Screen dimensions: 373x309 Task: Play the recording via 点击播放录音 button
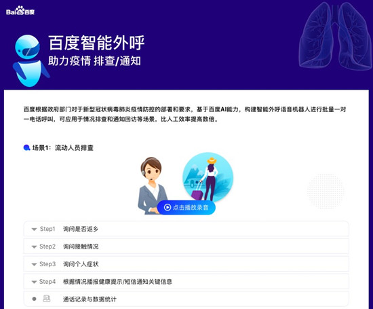coord(186,208)
